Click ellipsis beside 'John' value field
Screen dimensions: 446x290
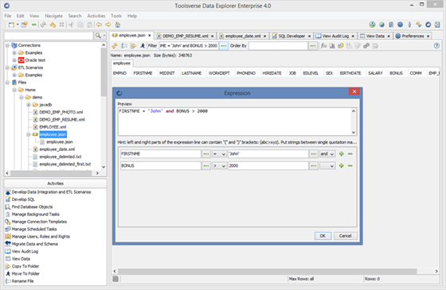(314, 154)
